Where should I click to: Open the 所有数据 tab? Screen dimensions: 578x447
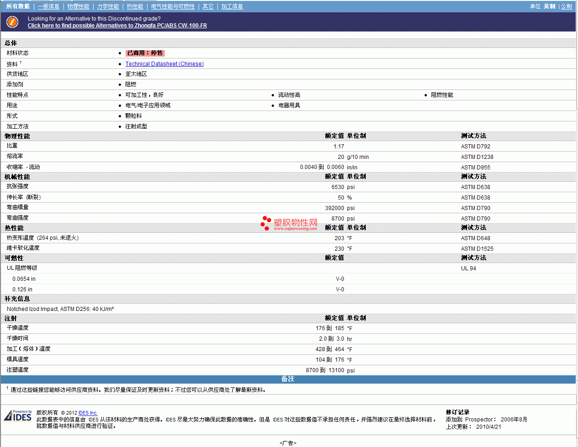18,6
